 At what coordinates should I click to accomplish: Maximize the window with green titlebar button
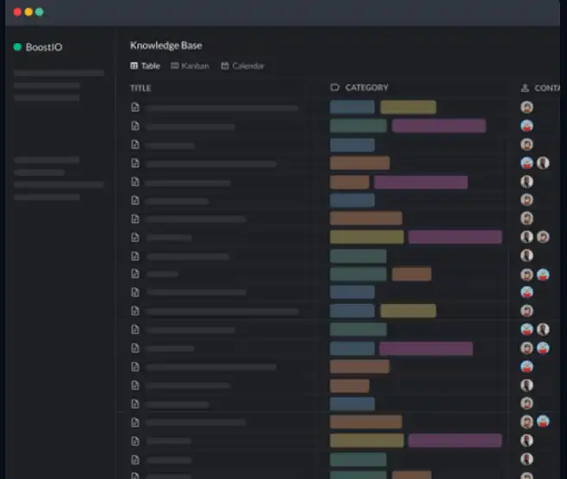(40, 12)
